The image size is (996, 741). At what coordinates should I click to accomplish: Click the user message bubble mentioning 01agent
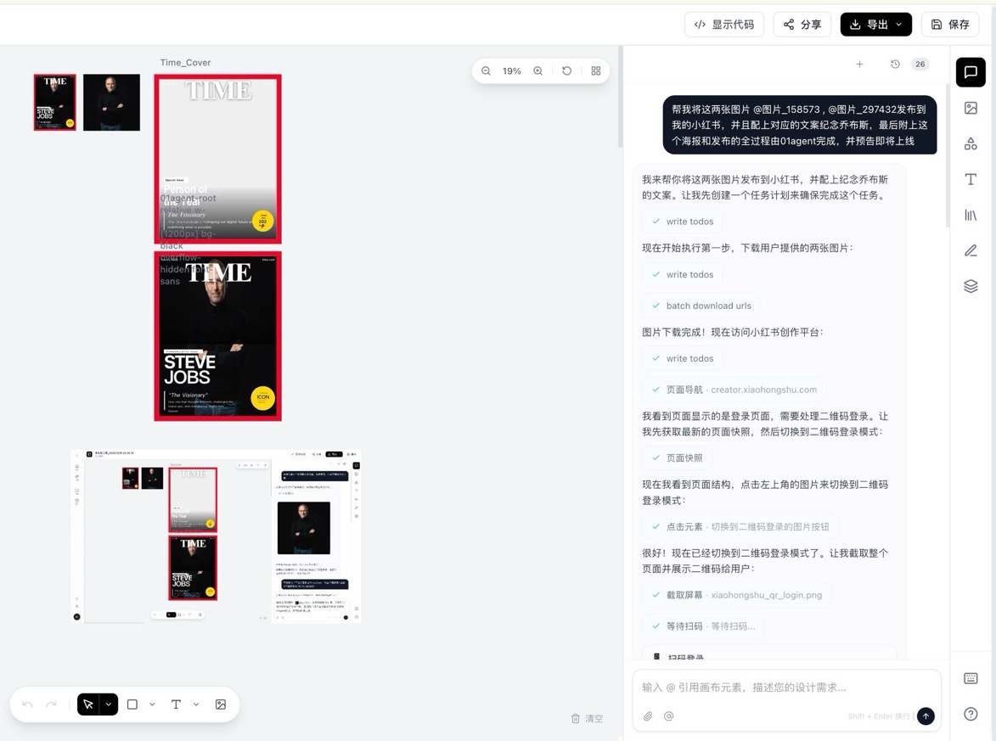800,125
